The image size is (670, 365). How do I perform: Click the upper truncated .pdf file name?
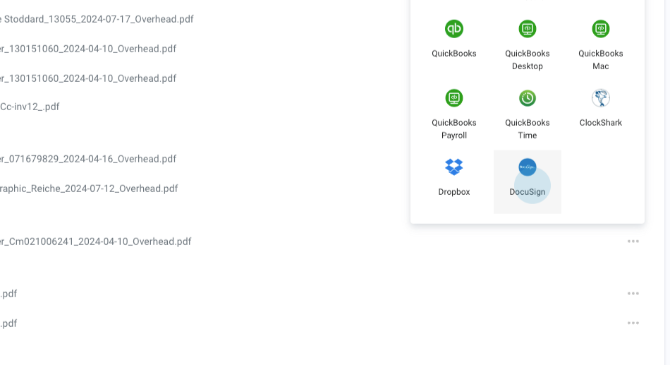coord(9,294)
